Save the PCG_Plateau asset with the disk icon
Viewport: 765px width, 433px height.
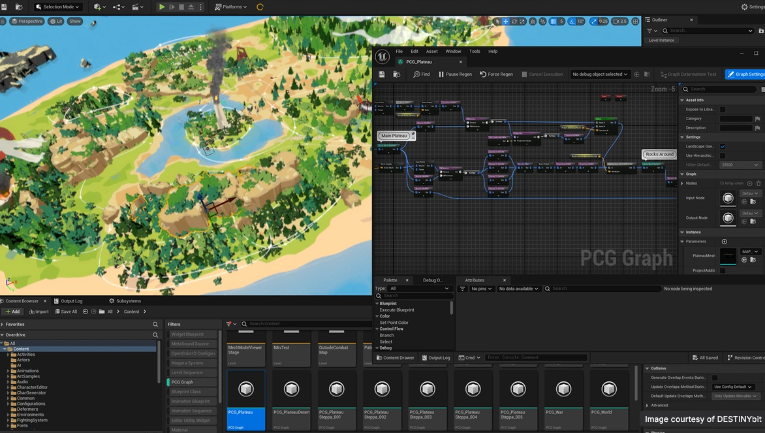(382, 74)
